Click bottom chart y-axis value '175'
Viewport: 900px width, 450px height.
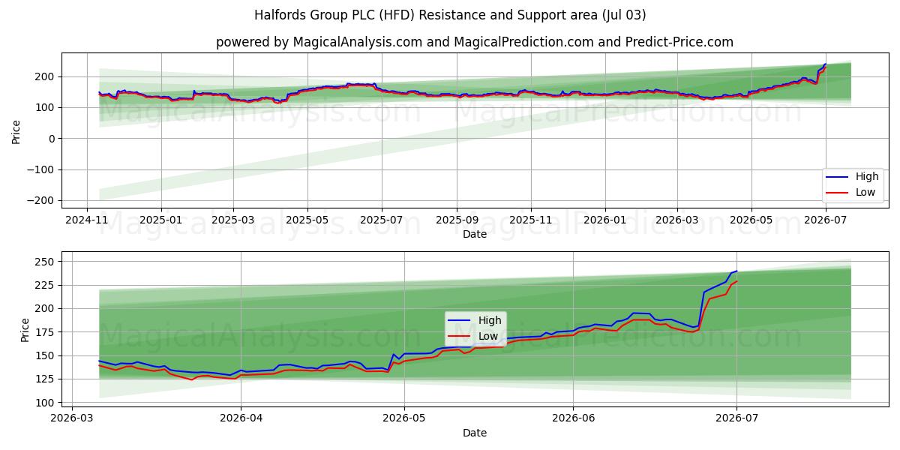pyautogui.click(x=45, y=332)
